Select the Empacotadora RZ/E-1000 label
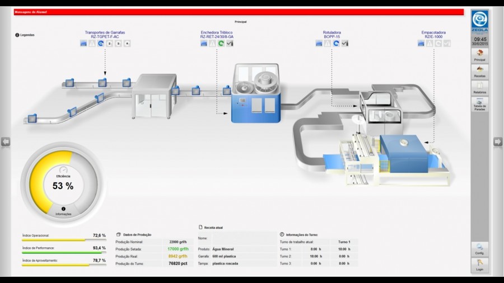504x283 pixels. (433, 35)
